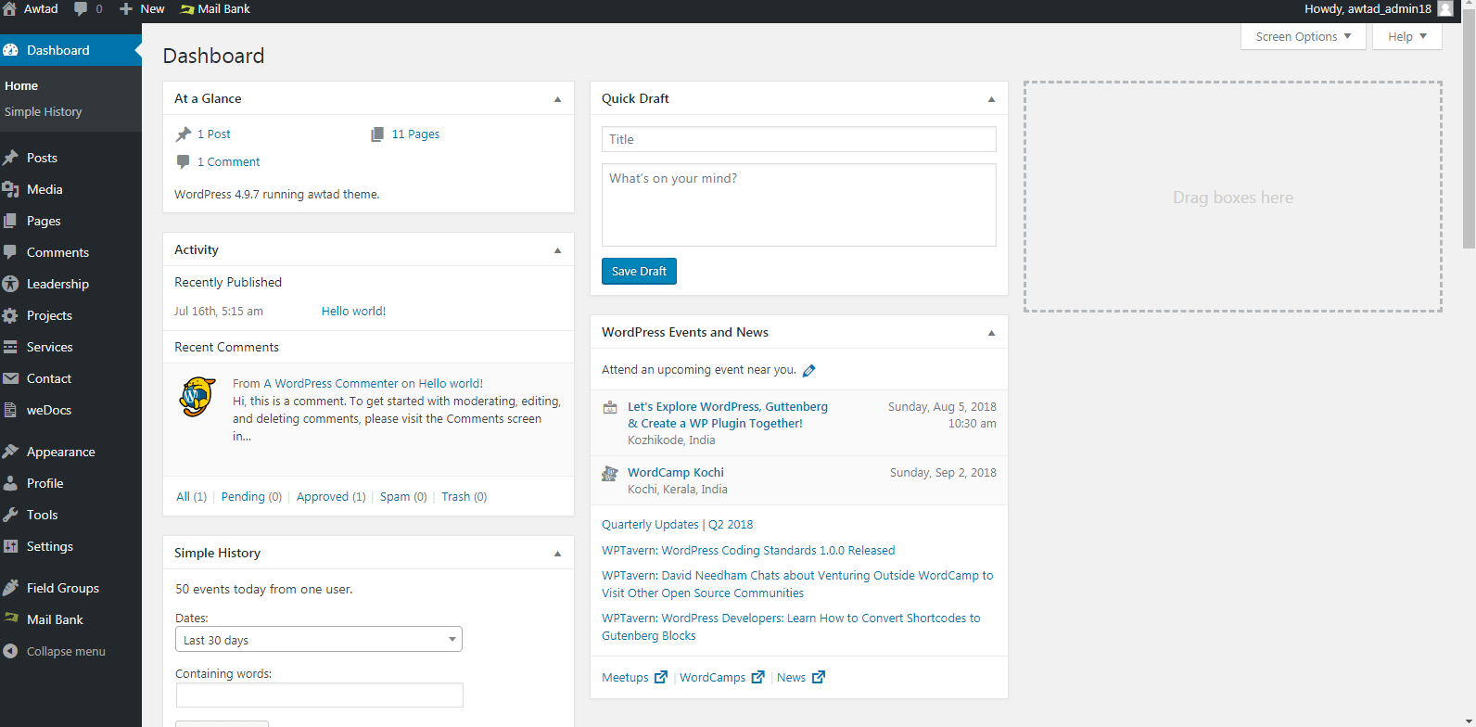This screenshot has height=727, width=1476.
Task: Click the Settings icon in sidebar
Action: pyautogui.click(x=10, y=546)
